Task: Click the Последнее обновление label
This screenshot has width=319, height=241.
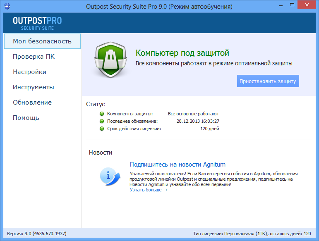Action: [132, 121]
